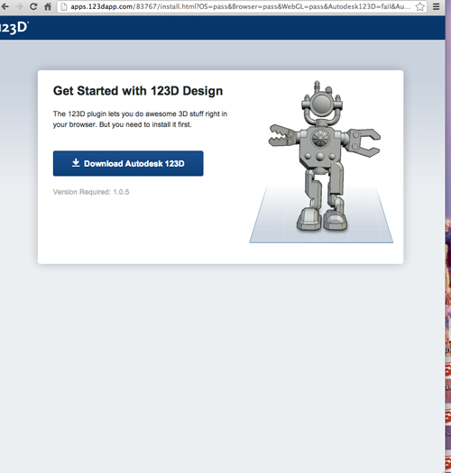
Task: Click the download arrow icon inside the button
Action: [76, 162]
